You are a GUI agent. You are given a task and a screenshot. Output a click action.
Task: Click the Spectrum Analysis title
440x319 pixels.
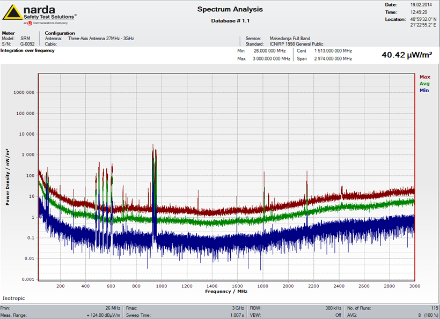230,9
